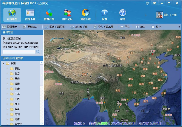Click the search magnifier icon in query box

pyautogui.click(x=38, y=52)
